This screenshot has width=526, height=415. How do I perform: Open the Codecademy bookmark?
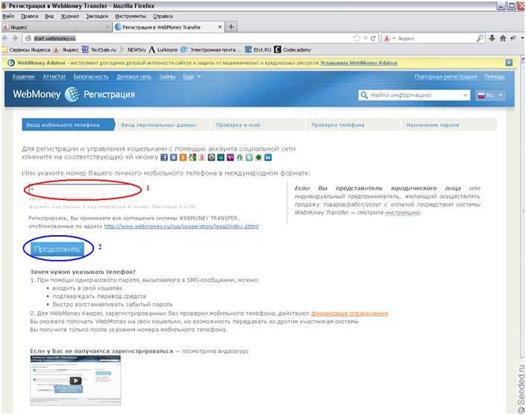coord(292,50)
